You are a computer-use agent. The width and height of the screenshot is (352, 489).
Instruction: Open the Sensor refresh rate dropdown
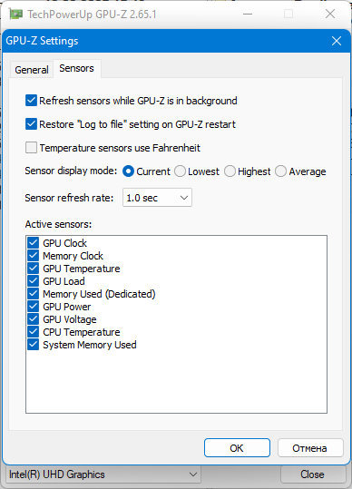(157, 198)
